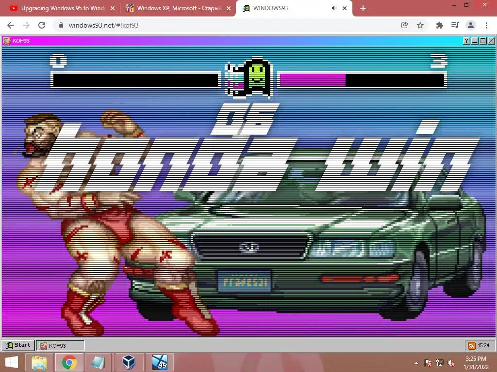
Task: Launch File Explorer from the taskbar
Action: coord(39,362)
